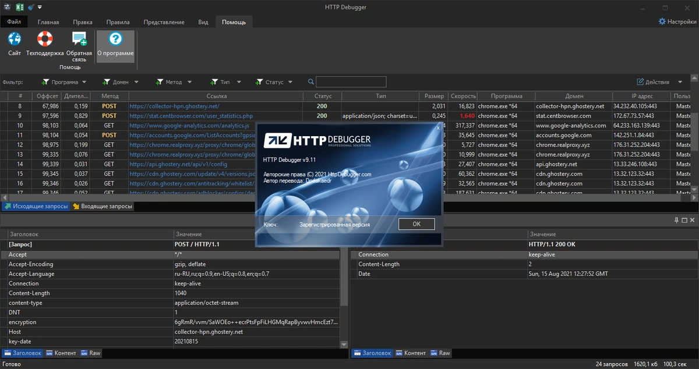Image resolution: width=699 pixels, height=369 pixels.
Task: Switch to the Представление ribbon tab
Action: (164, 22)
